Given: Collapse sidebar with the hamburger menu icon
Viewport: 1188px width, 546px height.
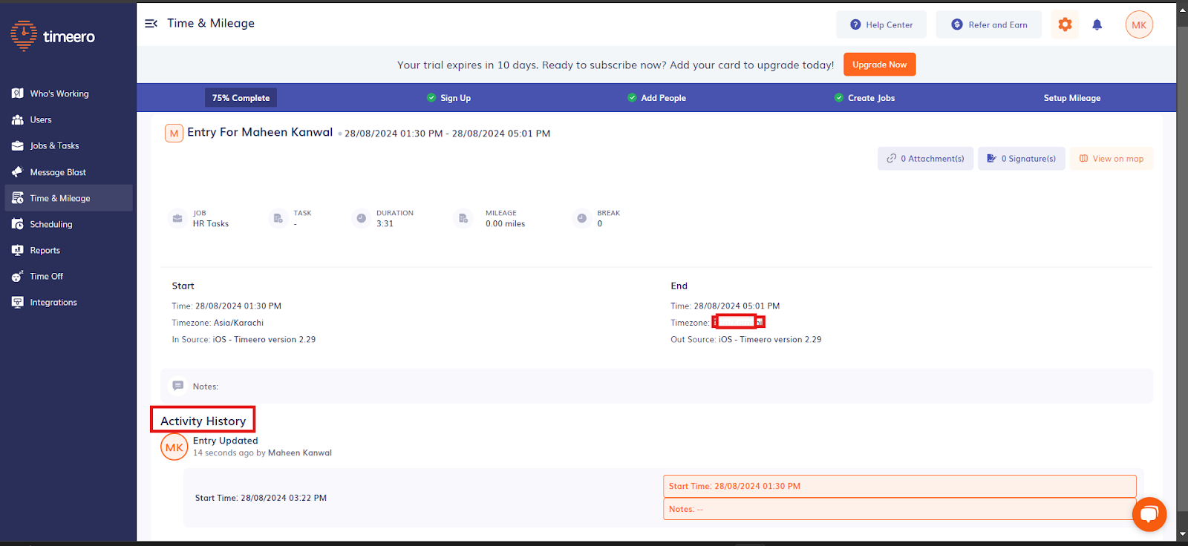Looking at the screenshot, I should pos(151,24).
